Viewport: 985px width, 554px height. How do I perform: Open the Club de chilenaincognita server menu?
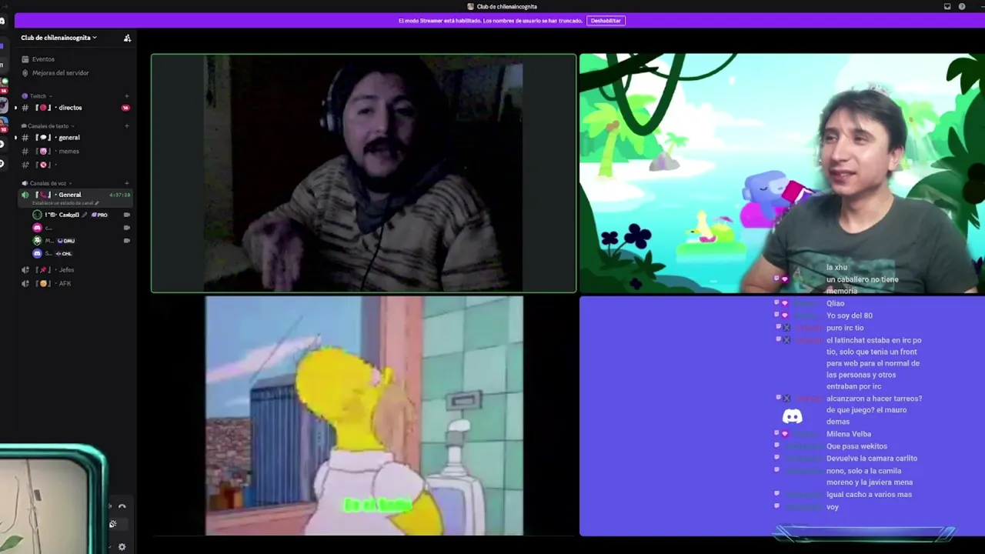pyautogui.click(x=58, y=38)
